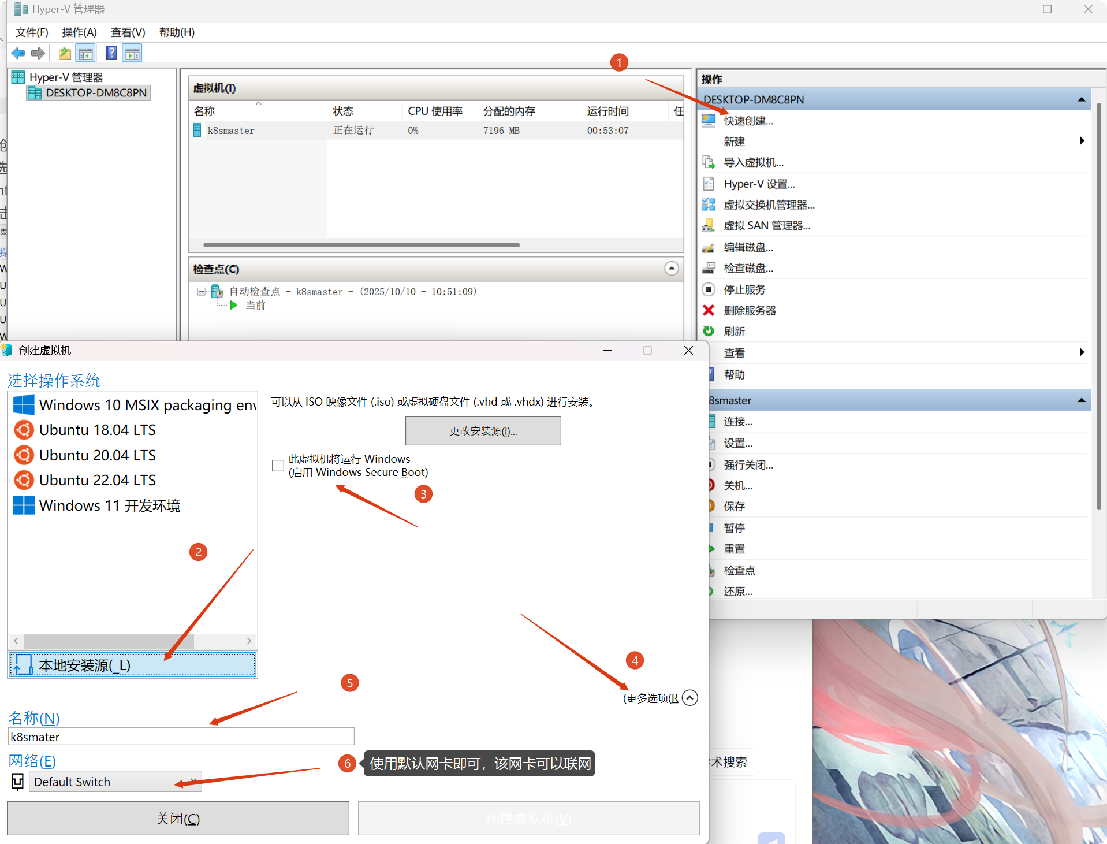The width and height of the screenshot is (1107, 844).
Task: Click the red X 删除服务器 icon
Action: tap(709, 310)
